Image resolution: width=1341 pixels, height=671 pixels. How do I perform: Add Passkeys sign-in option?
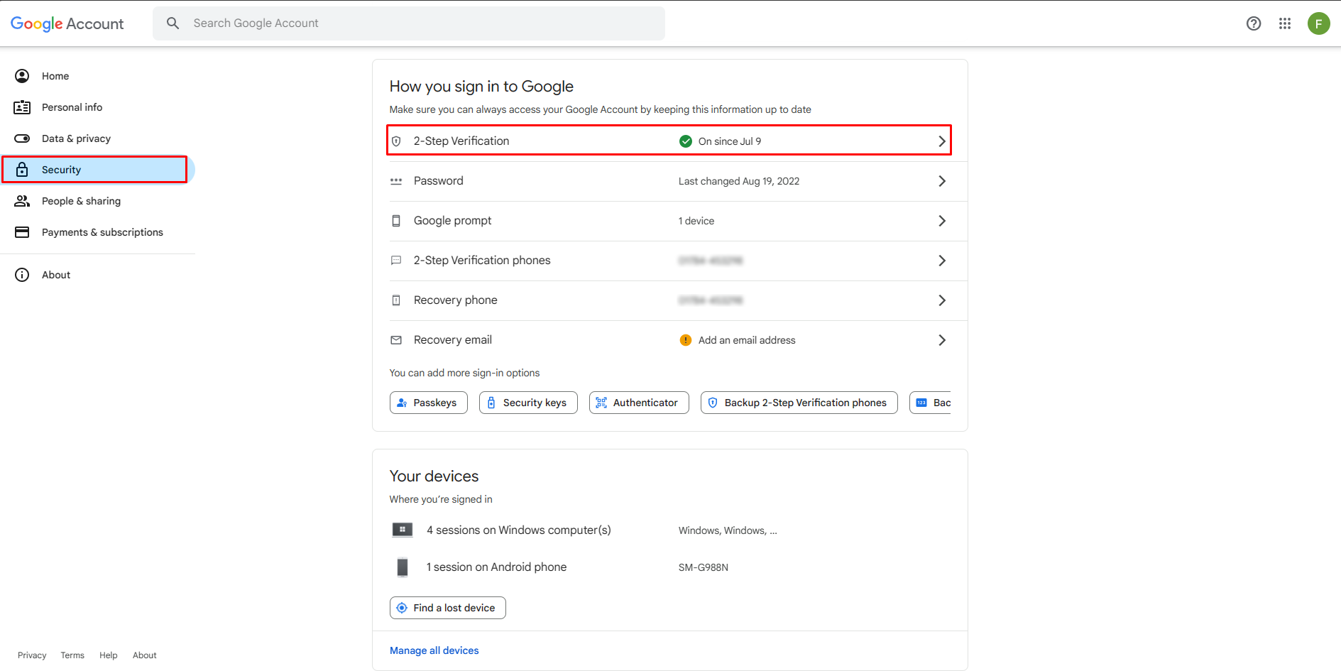[x=429, y=403]
